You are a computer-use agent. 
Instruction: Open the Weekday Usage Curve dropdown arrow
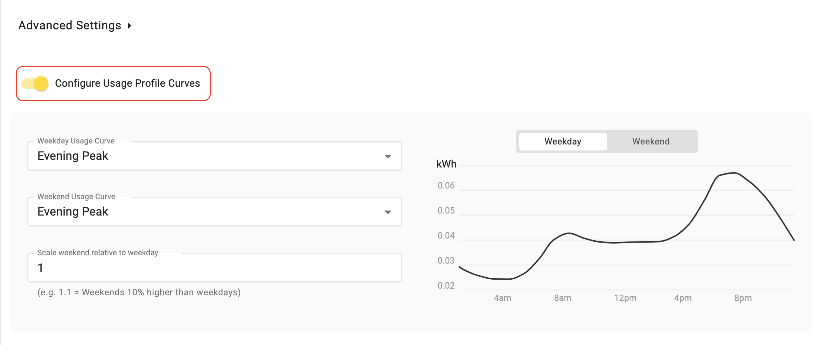(x=387, y=156)
